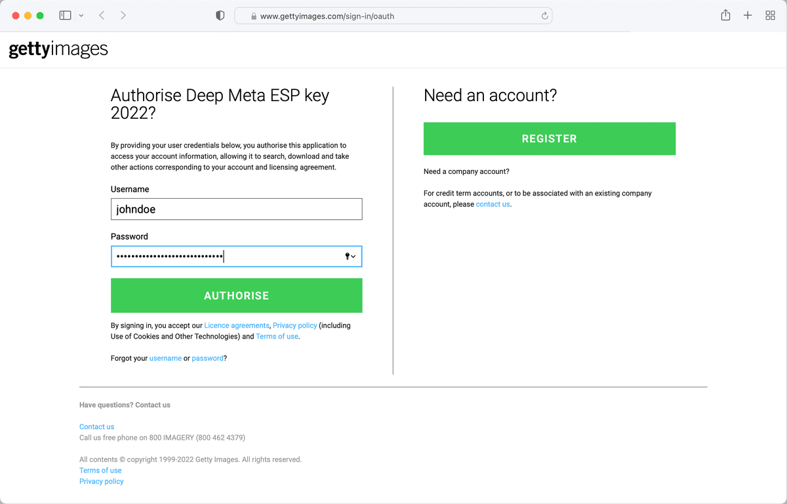Open the Privacy policy link near sign-in
Image resolution: width=787 pixels, height=504 pixels.
295,325
